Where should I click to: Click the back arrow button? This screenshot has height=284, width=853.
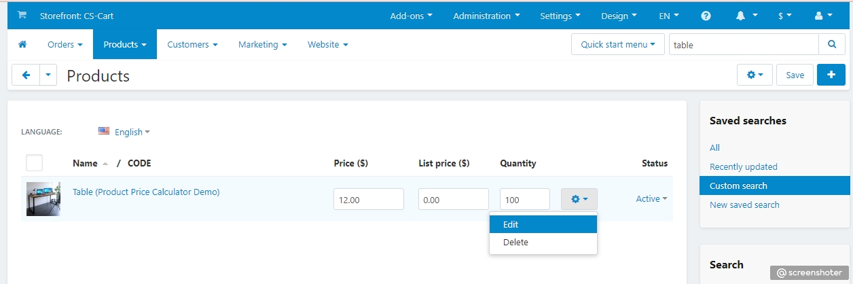click(x=26, y=75)
